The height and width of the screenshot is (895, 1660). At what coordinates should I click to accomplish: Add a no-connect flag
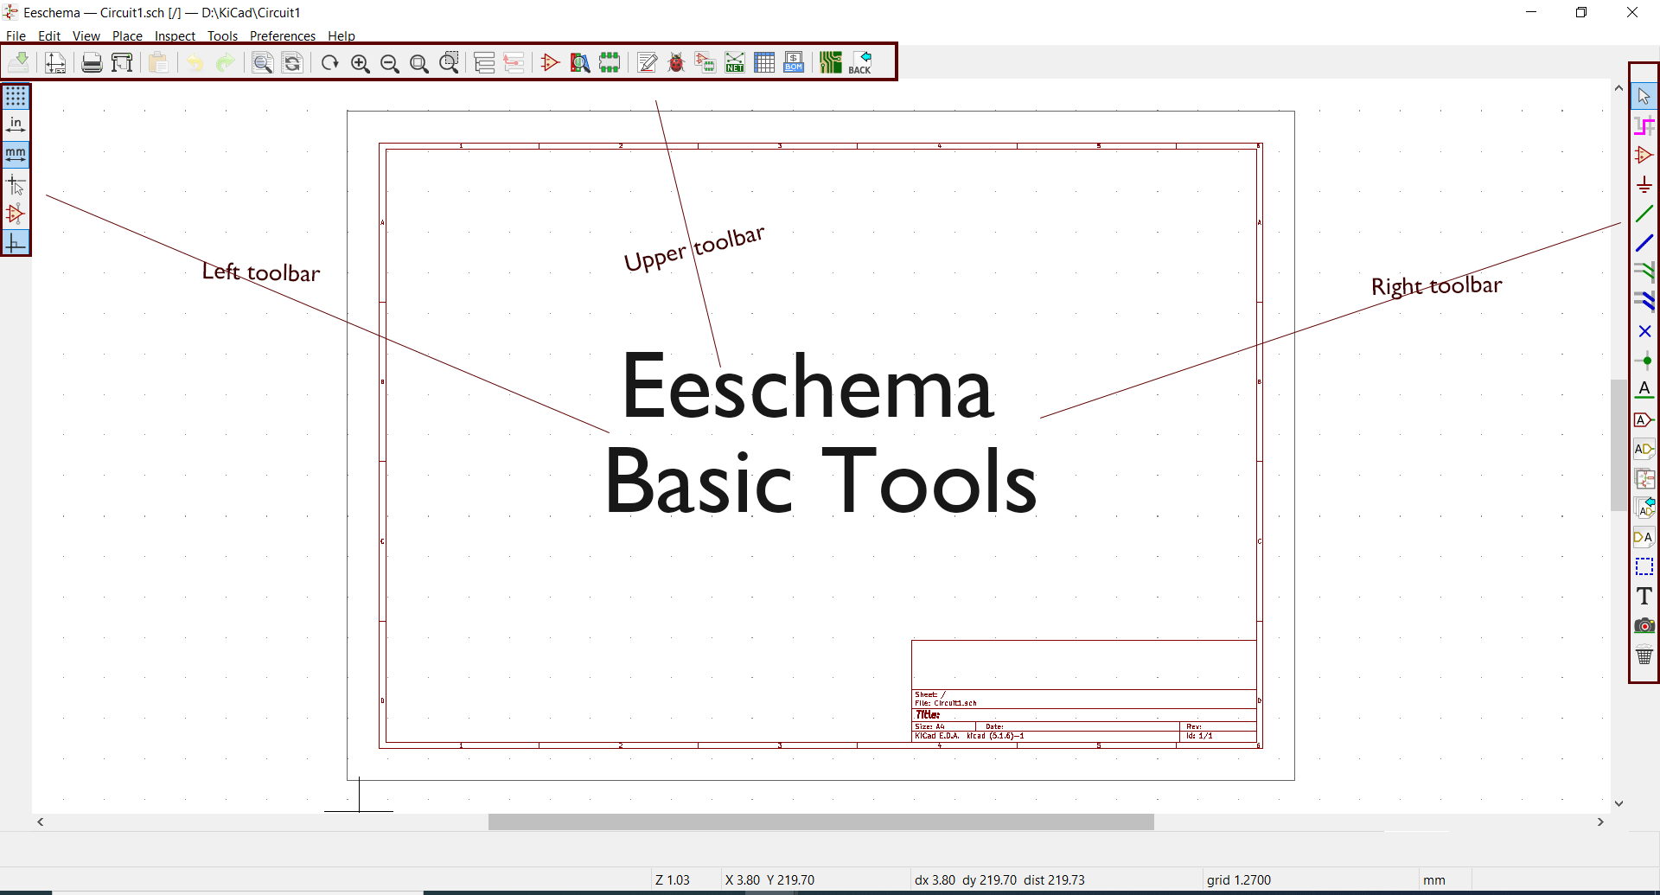tap(1645, 331)
